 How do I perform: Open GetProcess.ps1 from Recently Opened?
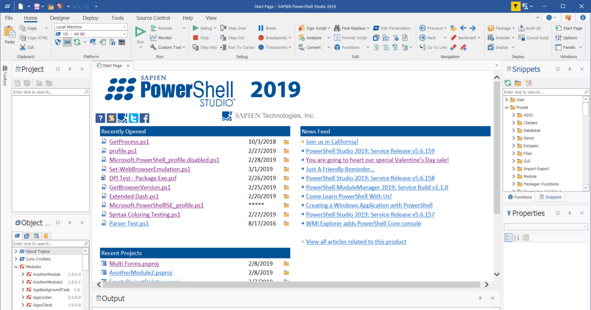coord(129,141)
